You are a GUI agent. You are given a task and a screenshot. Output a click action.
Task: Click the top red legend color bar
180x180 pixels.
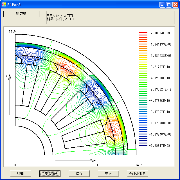point(143,33)
